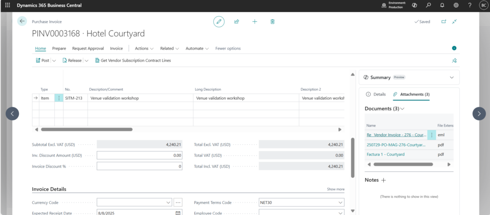Click Get Vendor Subscription Contract Lines

point(133,61)
